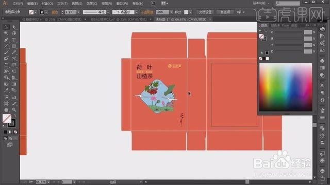The image size is (330, 185).
Task: Set paint mode to Color
Action: tap(5, 132)
